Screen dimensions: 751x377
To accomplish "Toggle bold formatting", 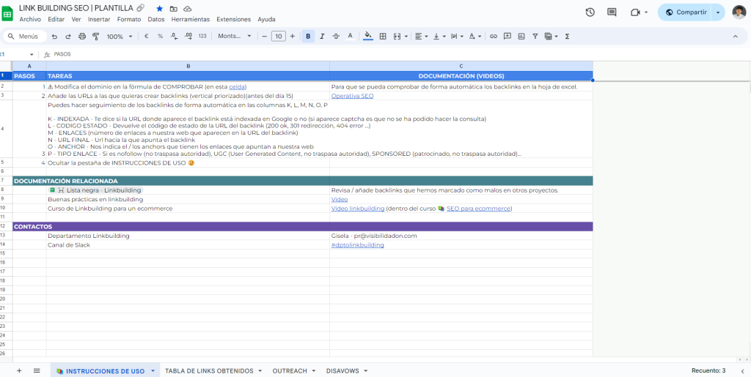I will click(x=308, y=36).
